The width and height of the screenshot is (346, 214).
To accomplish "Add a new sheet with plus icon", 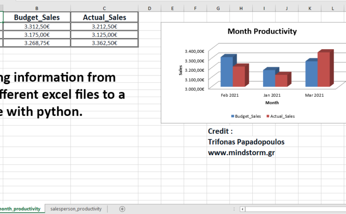I will click(x=122, y=209).
